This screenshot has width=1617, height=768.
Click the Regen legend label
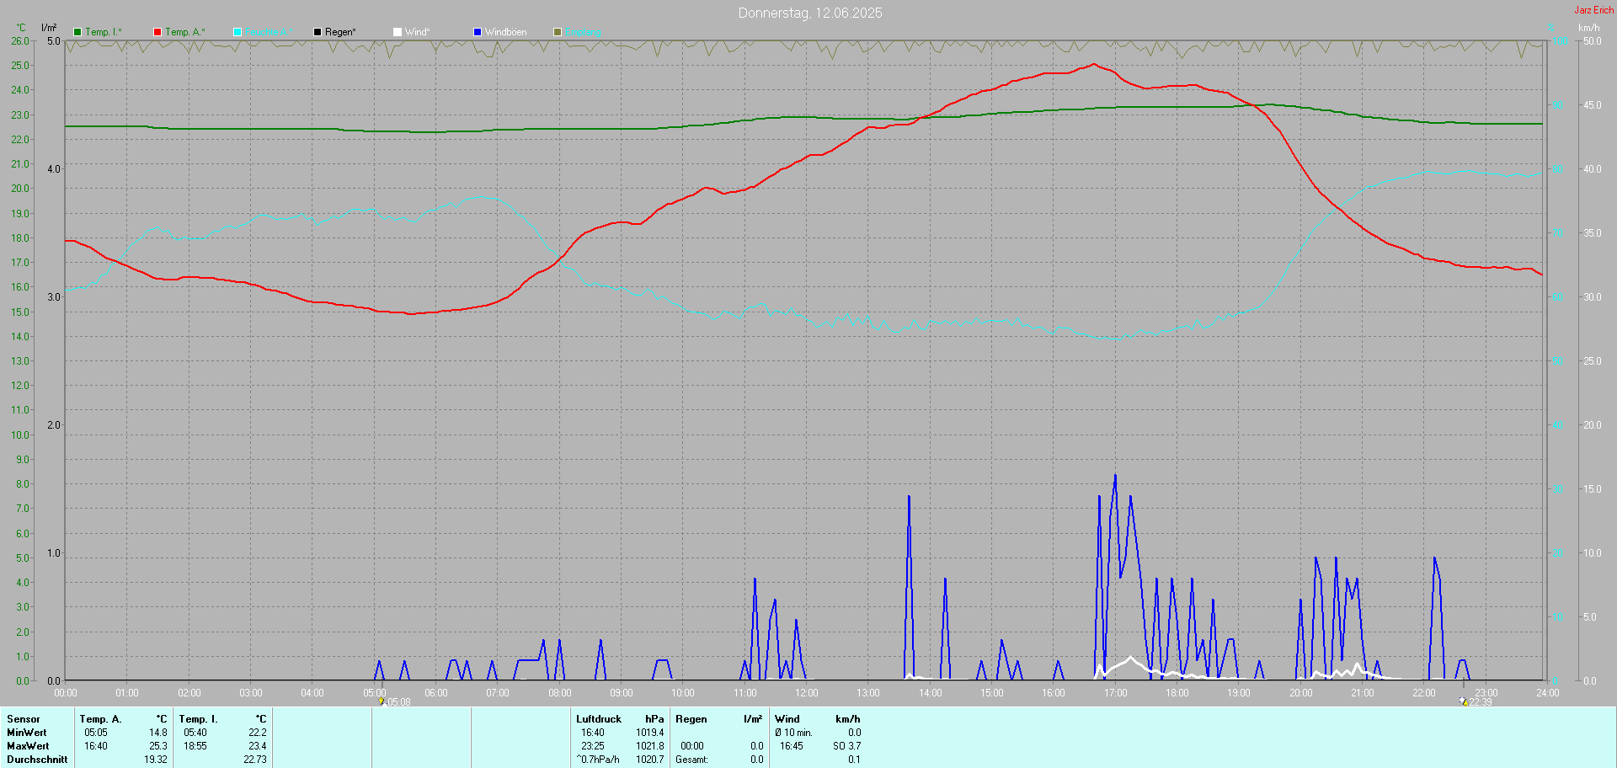coord(340,32)
